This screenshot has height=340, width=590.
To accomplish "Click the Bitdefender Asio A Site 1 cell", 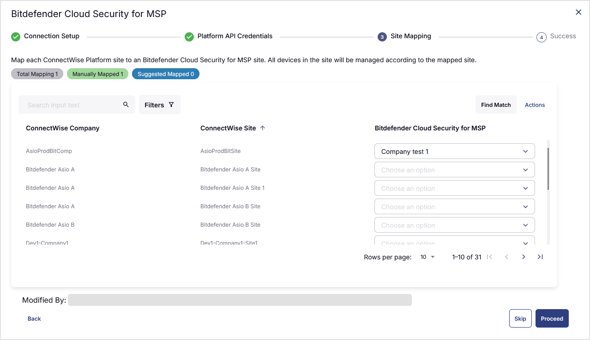I will 233,188.
